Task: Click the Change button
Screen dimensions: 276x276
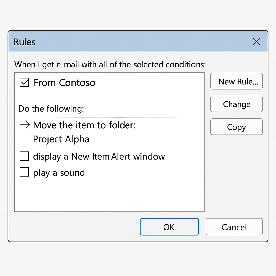Action: pyautogui.click(x=236, y=104)
